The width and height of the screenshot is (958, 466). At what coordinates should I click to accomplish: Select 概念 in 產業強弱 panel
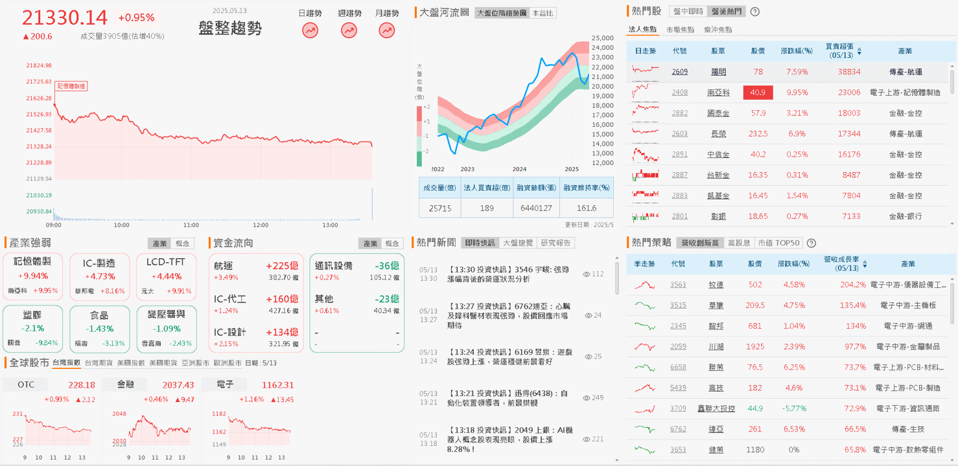(x=183, y=243)
